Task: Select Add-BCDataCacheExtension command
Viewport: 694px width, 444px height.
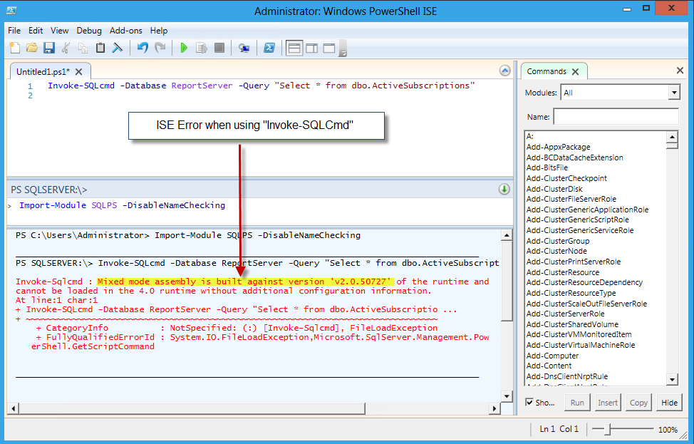Action: tap(574, 158)
